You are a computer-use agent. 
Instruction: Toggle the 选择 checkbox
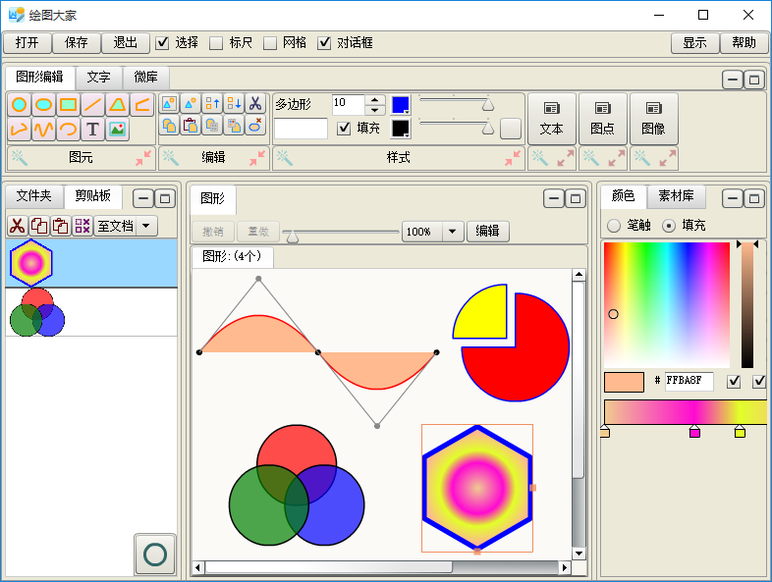pyautogui.click(x=162, y=43)
